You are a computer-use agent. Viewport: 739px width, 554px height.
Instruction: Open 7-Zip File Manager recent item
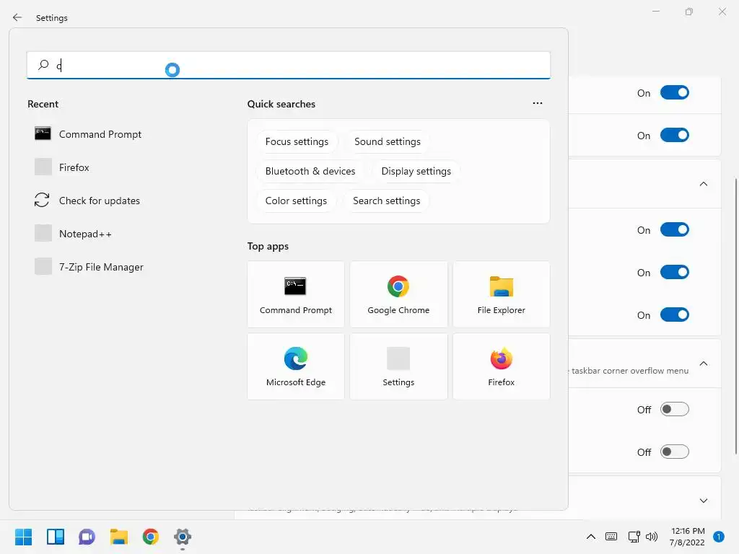click(89, 267)
